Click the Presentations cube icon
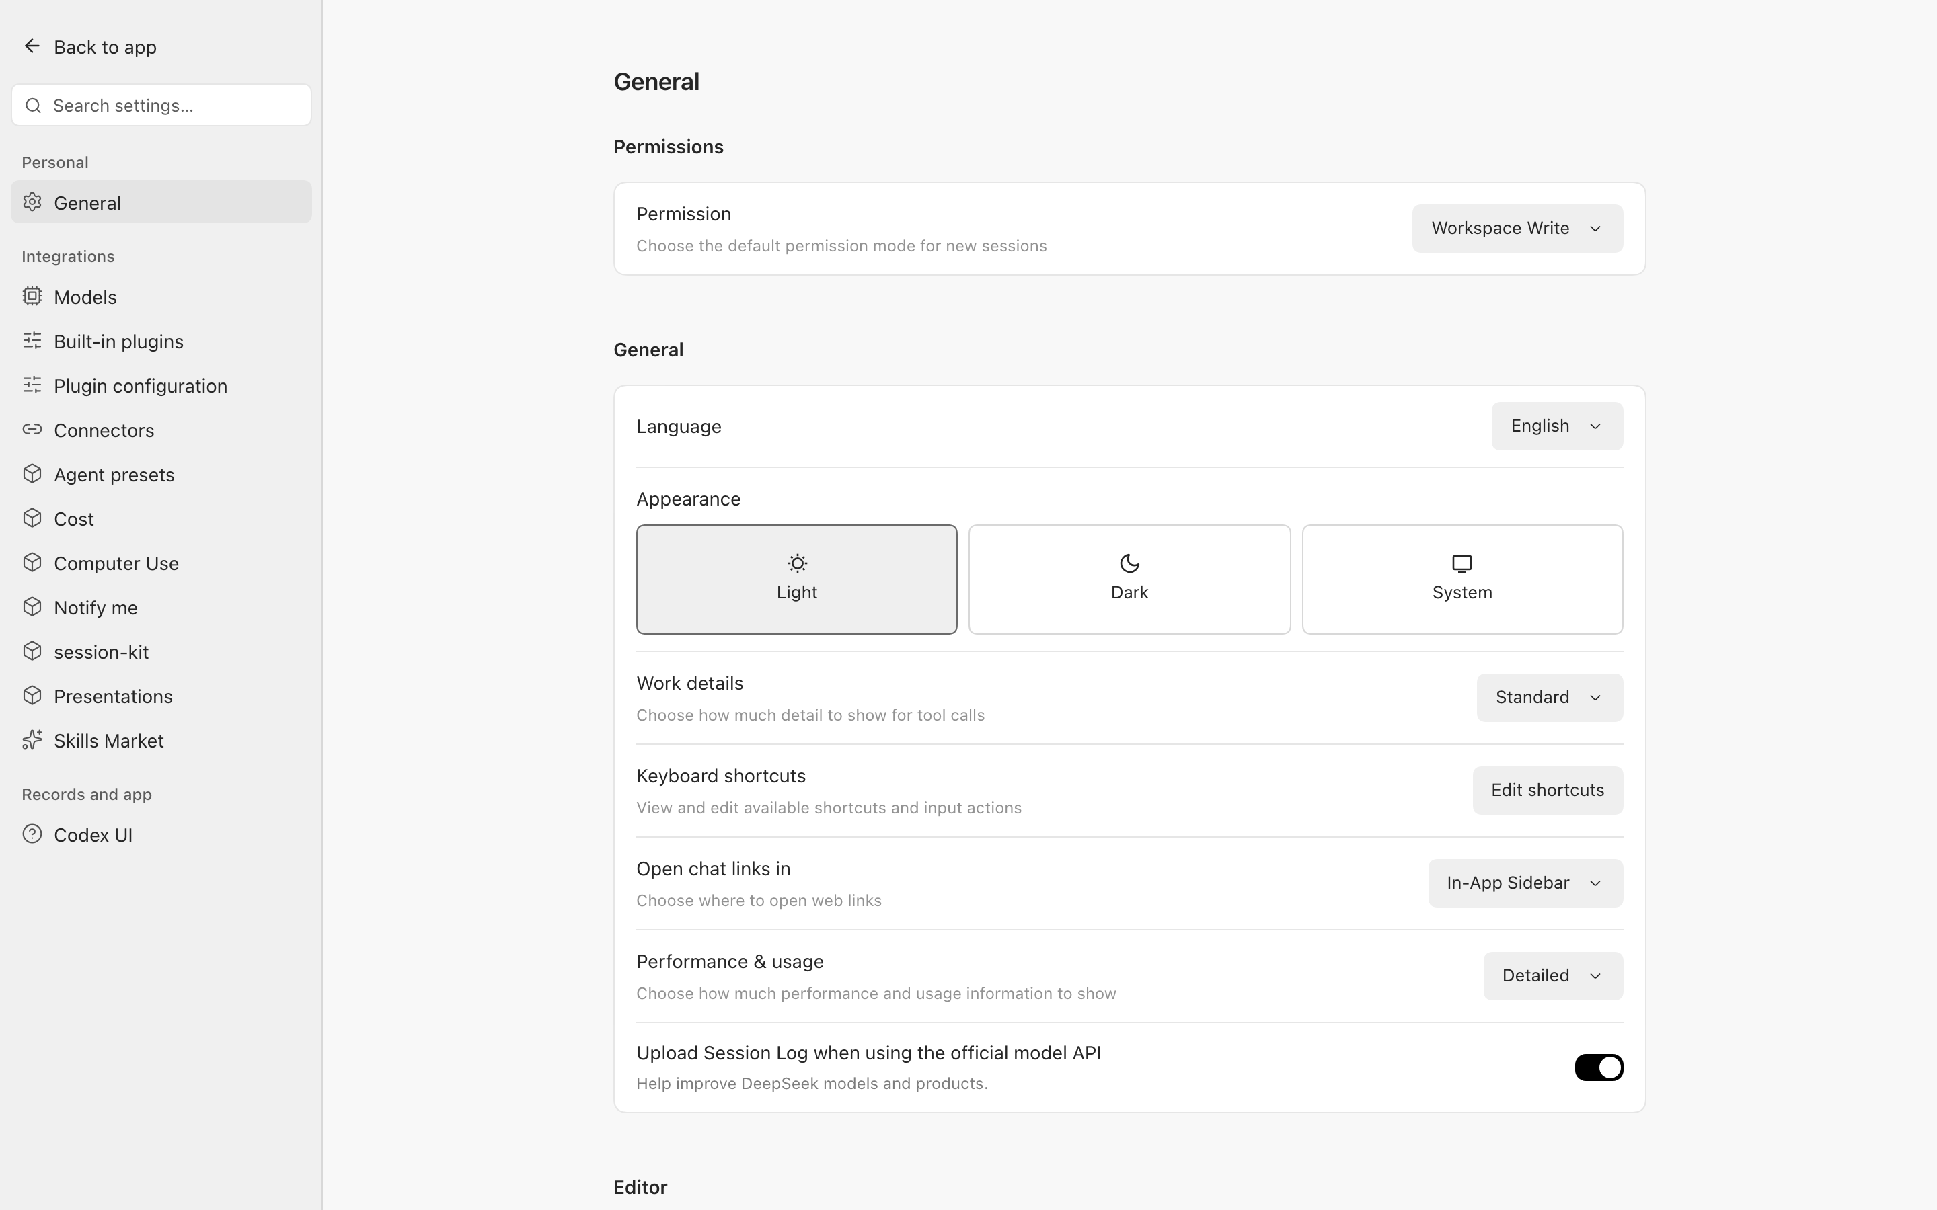 [32, 696]
